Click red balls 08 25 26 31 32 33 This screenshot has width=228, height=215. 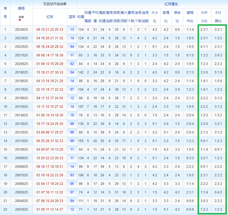[x=50, y=141]
